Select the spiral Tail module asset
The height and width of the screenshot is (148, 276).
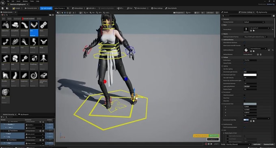[x=34, y=79]
